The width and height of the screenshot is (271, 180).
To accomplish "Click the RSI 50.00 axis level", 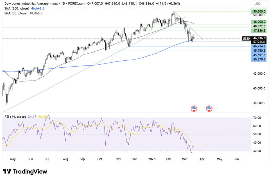I will 257,134.
